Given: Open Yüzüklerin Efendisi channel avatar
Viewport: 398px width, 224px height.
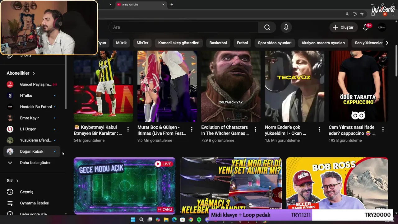Looking at the screenshot, I should (10, 140).
